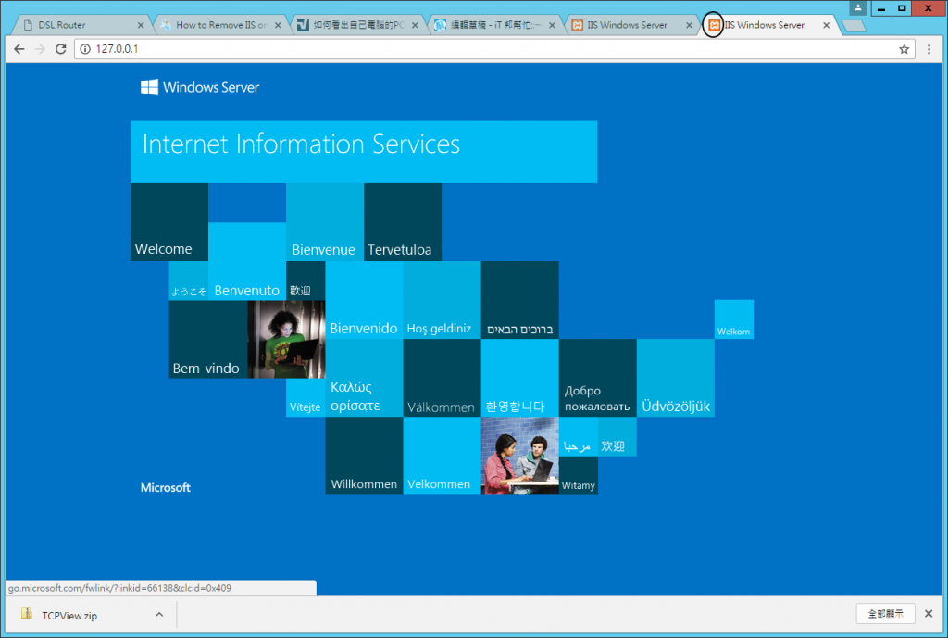Open the Chrome three-dot menu
948x638 pixels.
[x=929, y=49]
